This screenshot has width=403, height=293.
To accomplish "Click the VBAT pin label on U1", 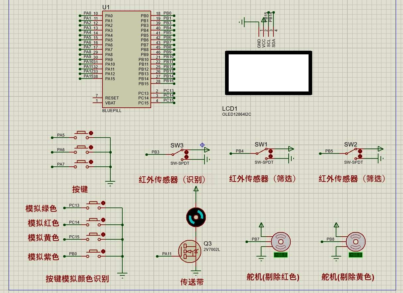I will (x=110, y=103).
